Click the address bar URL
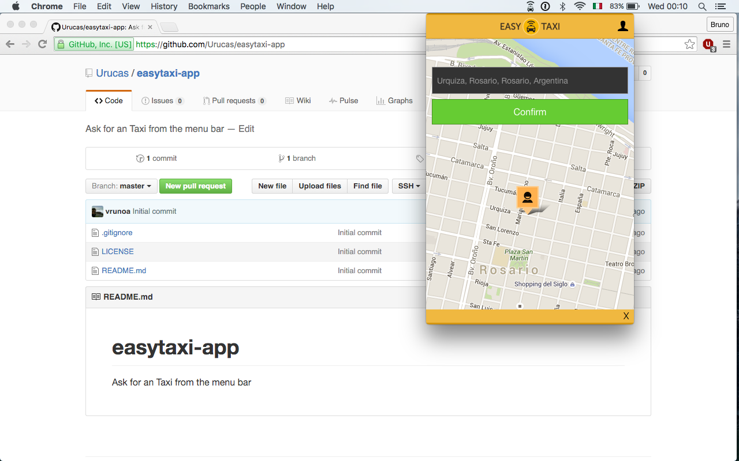This screenshot has height=461, width=739. tap(210, 44)
